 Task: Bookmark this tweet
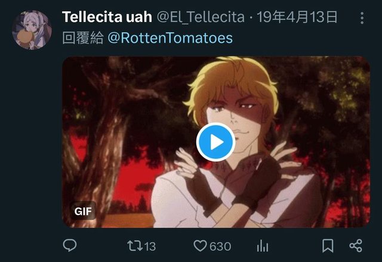point(328,246)
